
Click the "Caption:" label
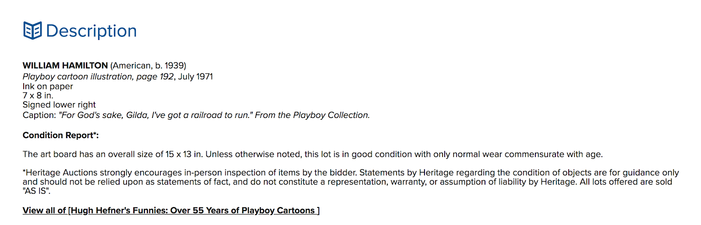(39, 115)
